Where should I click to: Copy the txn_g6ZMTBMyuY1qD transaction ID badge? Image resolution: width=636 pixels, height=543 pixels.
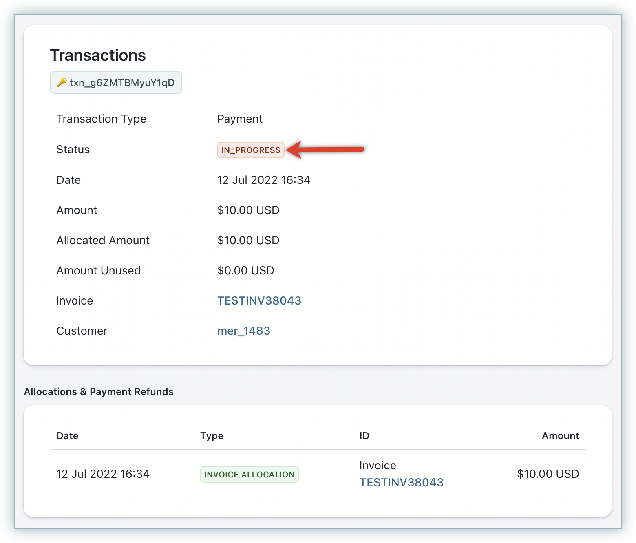[x=116, y=83]
